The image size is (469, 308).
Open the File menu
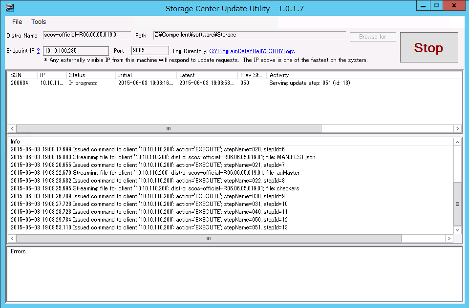click(x=17, y=22)
